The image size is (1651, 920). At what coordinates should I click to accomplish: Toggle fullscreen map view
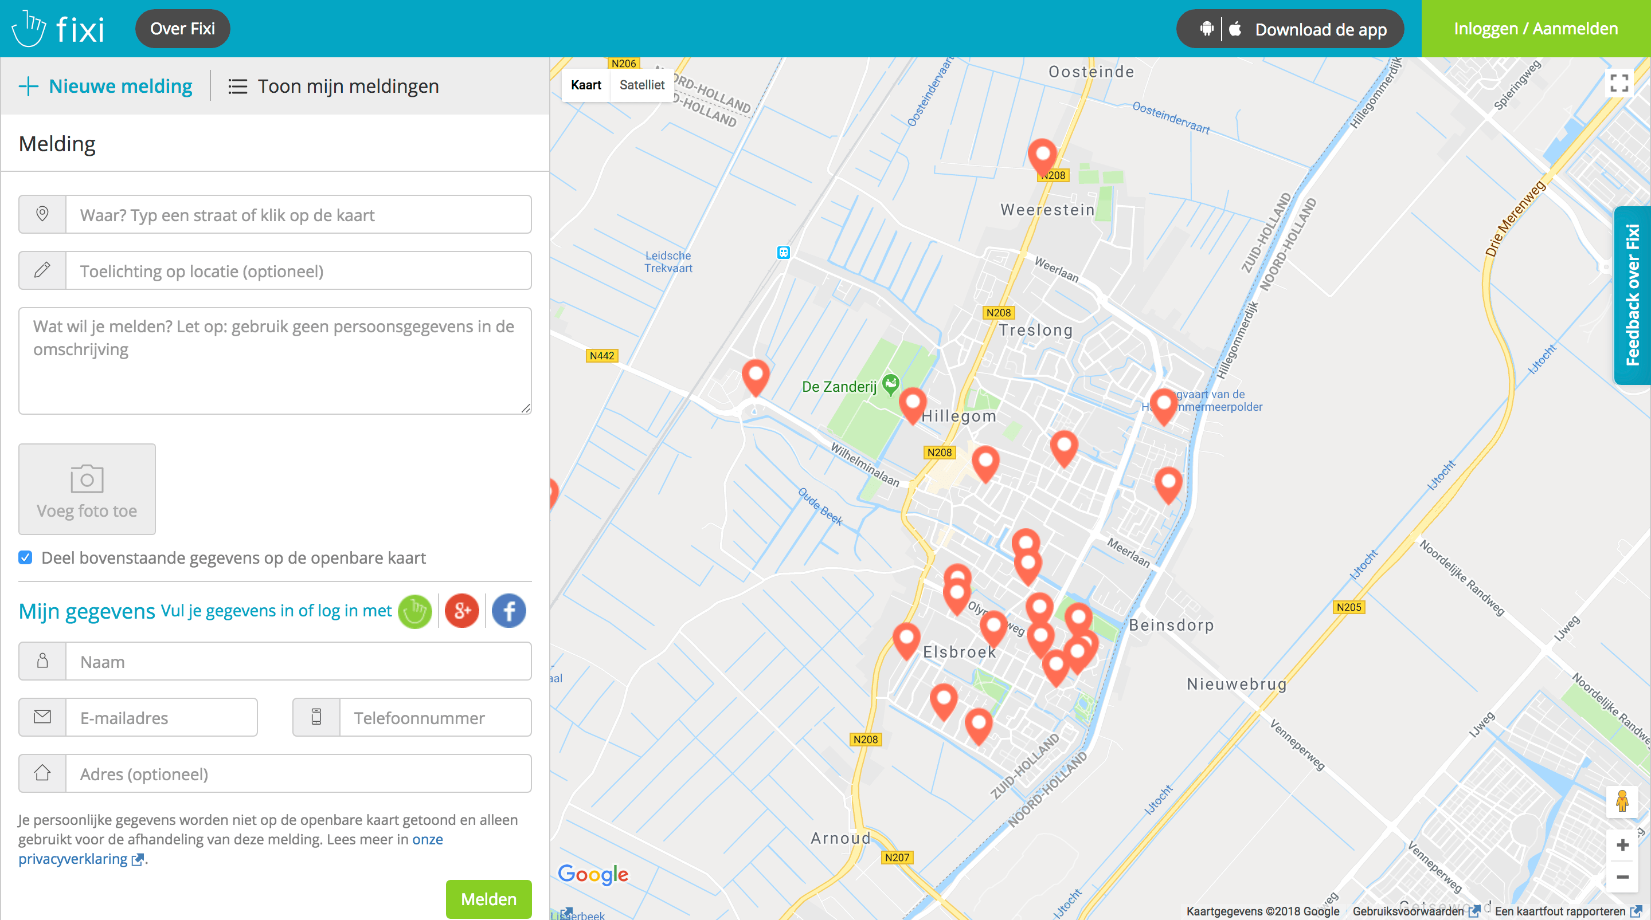tap(1619, 83)
